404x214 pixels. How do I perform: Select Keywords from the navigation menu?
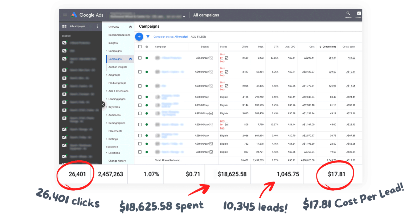click(114, 107)
